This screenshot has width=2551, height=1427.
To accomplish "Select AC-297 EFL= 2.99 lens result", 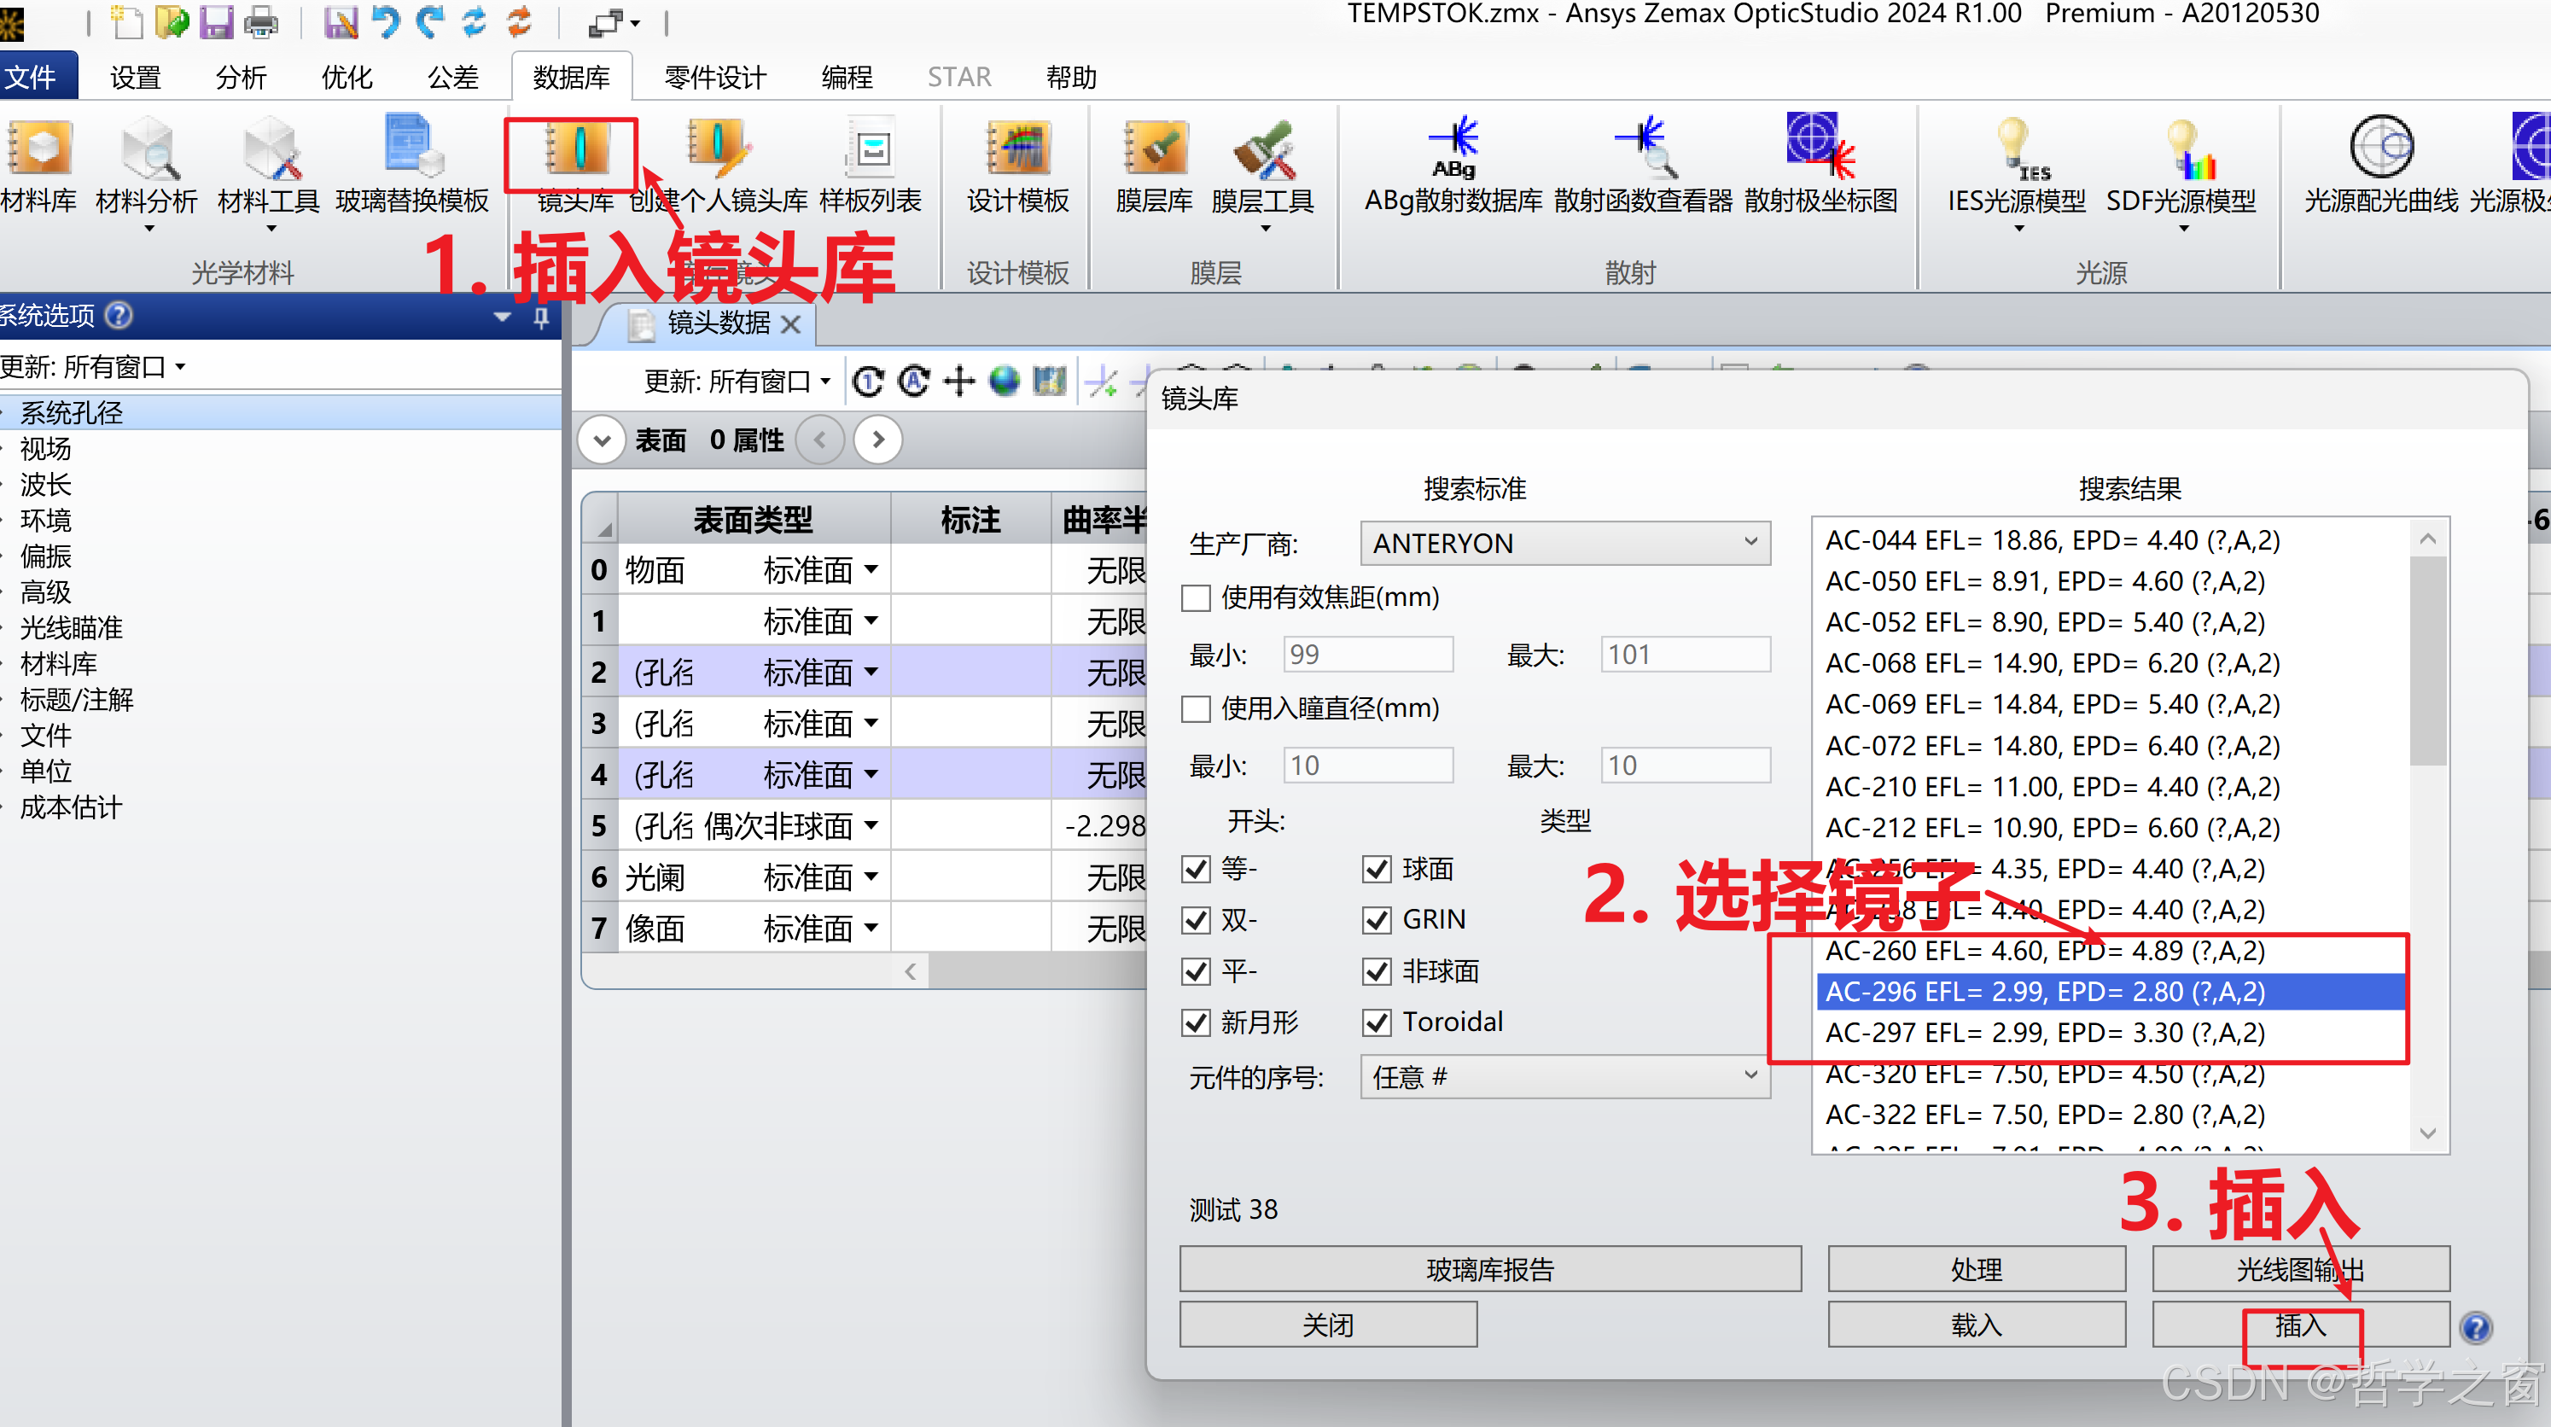I will point(2045,1033).
